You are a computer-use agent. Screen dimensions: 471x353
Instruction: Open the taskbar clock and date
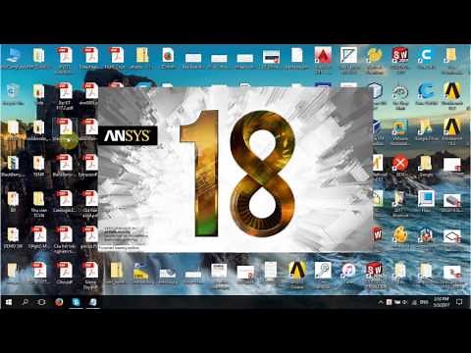point(442,302)
